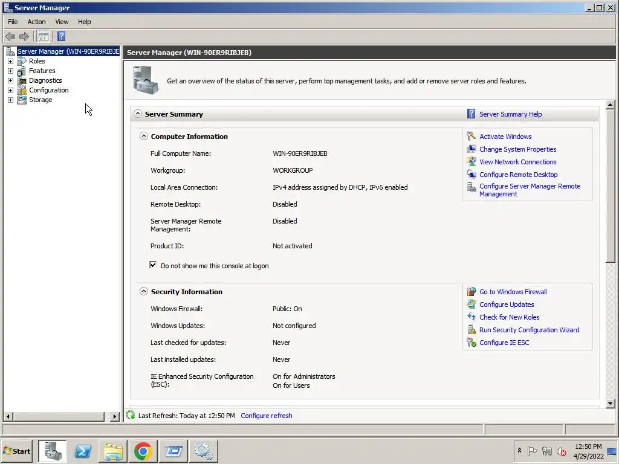Expand the Roles tree node

pyautogui.click(x=11, y=61)
